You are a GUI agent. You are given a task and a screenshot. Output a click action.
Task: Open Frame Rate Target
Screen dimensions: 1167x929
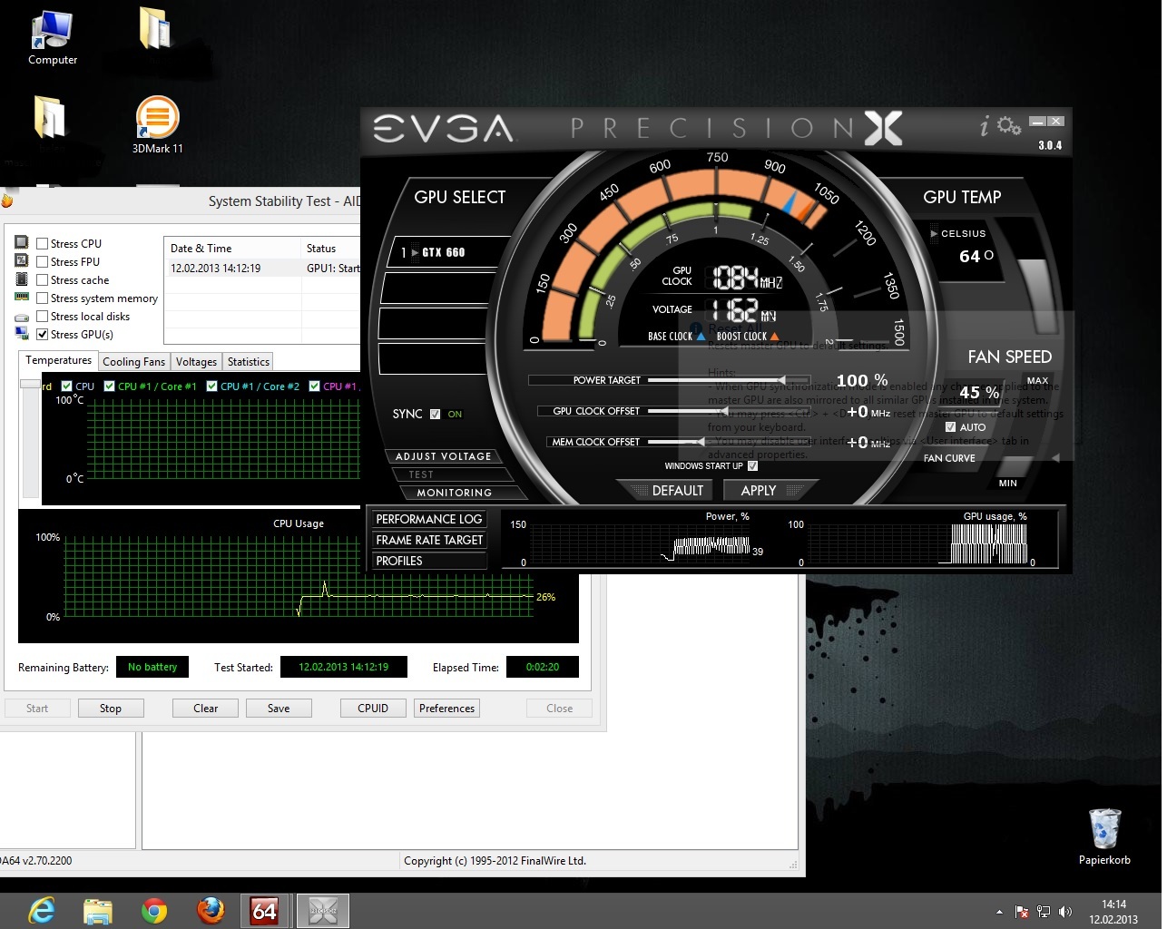[429, 540]
